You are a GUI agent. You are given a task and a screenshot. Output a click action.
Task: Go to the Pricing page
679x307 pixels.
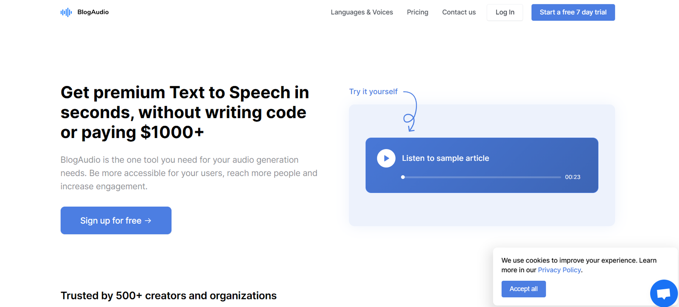click(x=417, y=12)
